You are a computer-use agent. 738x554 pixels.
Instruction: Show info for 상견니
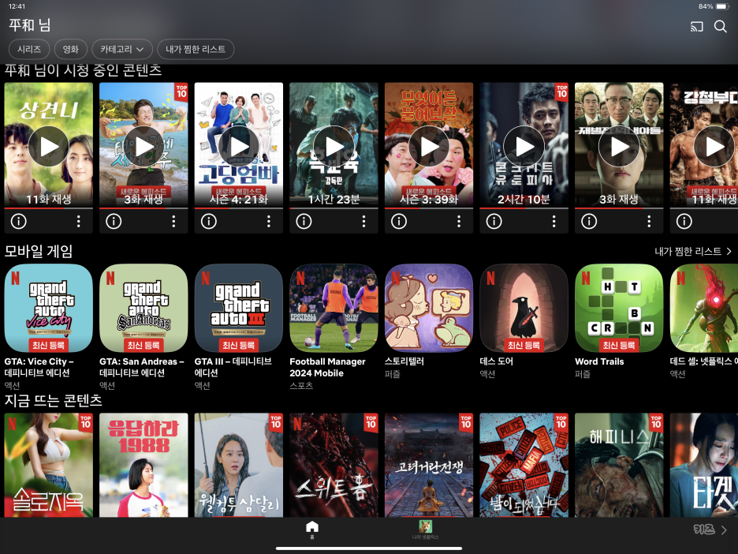click(x=19, y=222)
